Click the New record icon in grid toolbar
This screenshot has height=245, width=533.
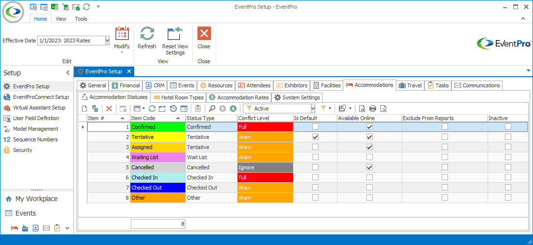(84, 109)
